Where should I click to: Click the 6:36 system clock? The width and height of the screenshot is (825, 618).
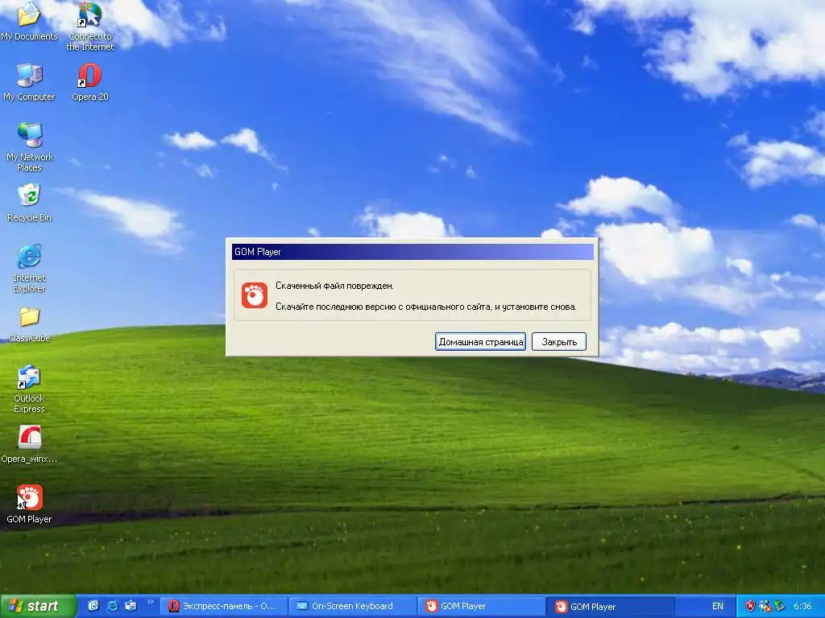click(802, 606)
